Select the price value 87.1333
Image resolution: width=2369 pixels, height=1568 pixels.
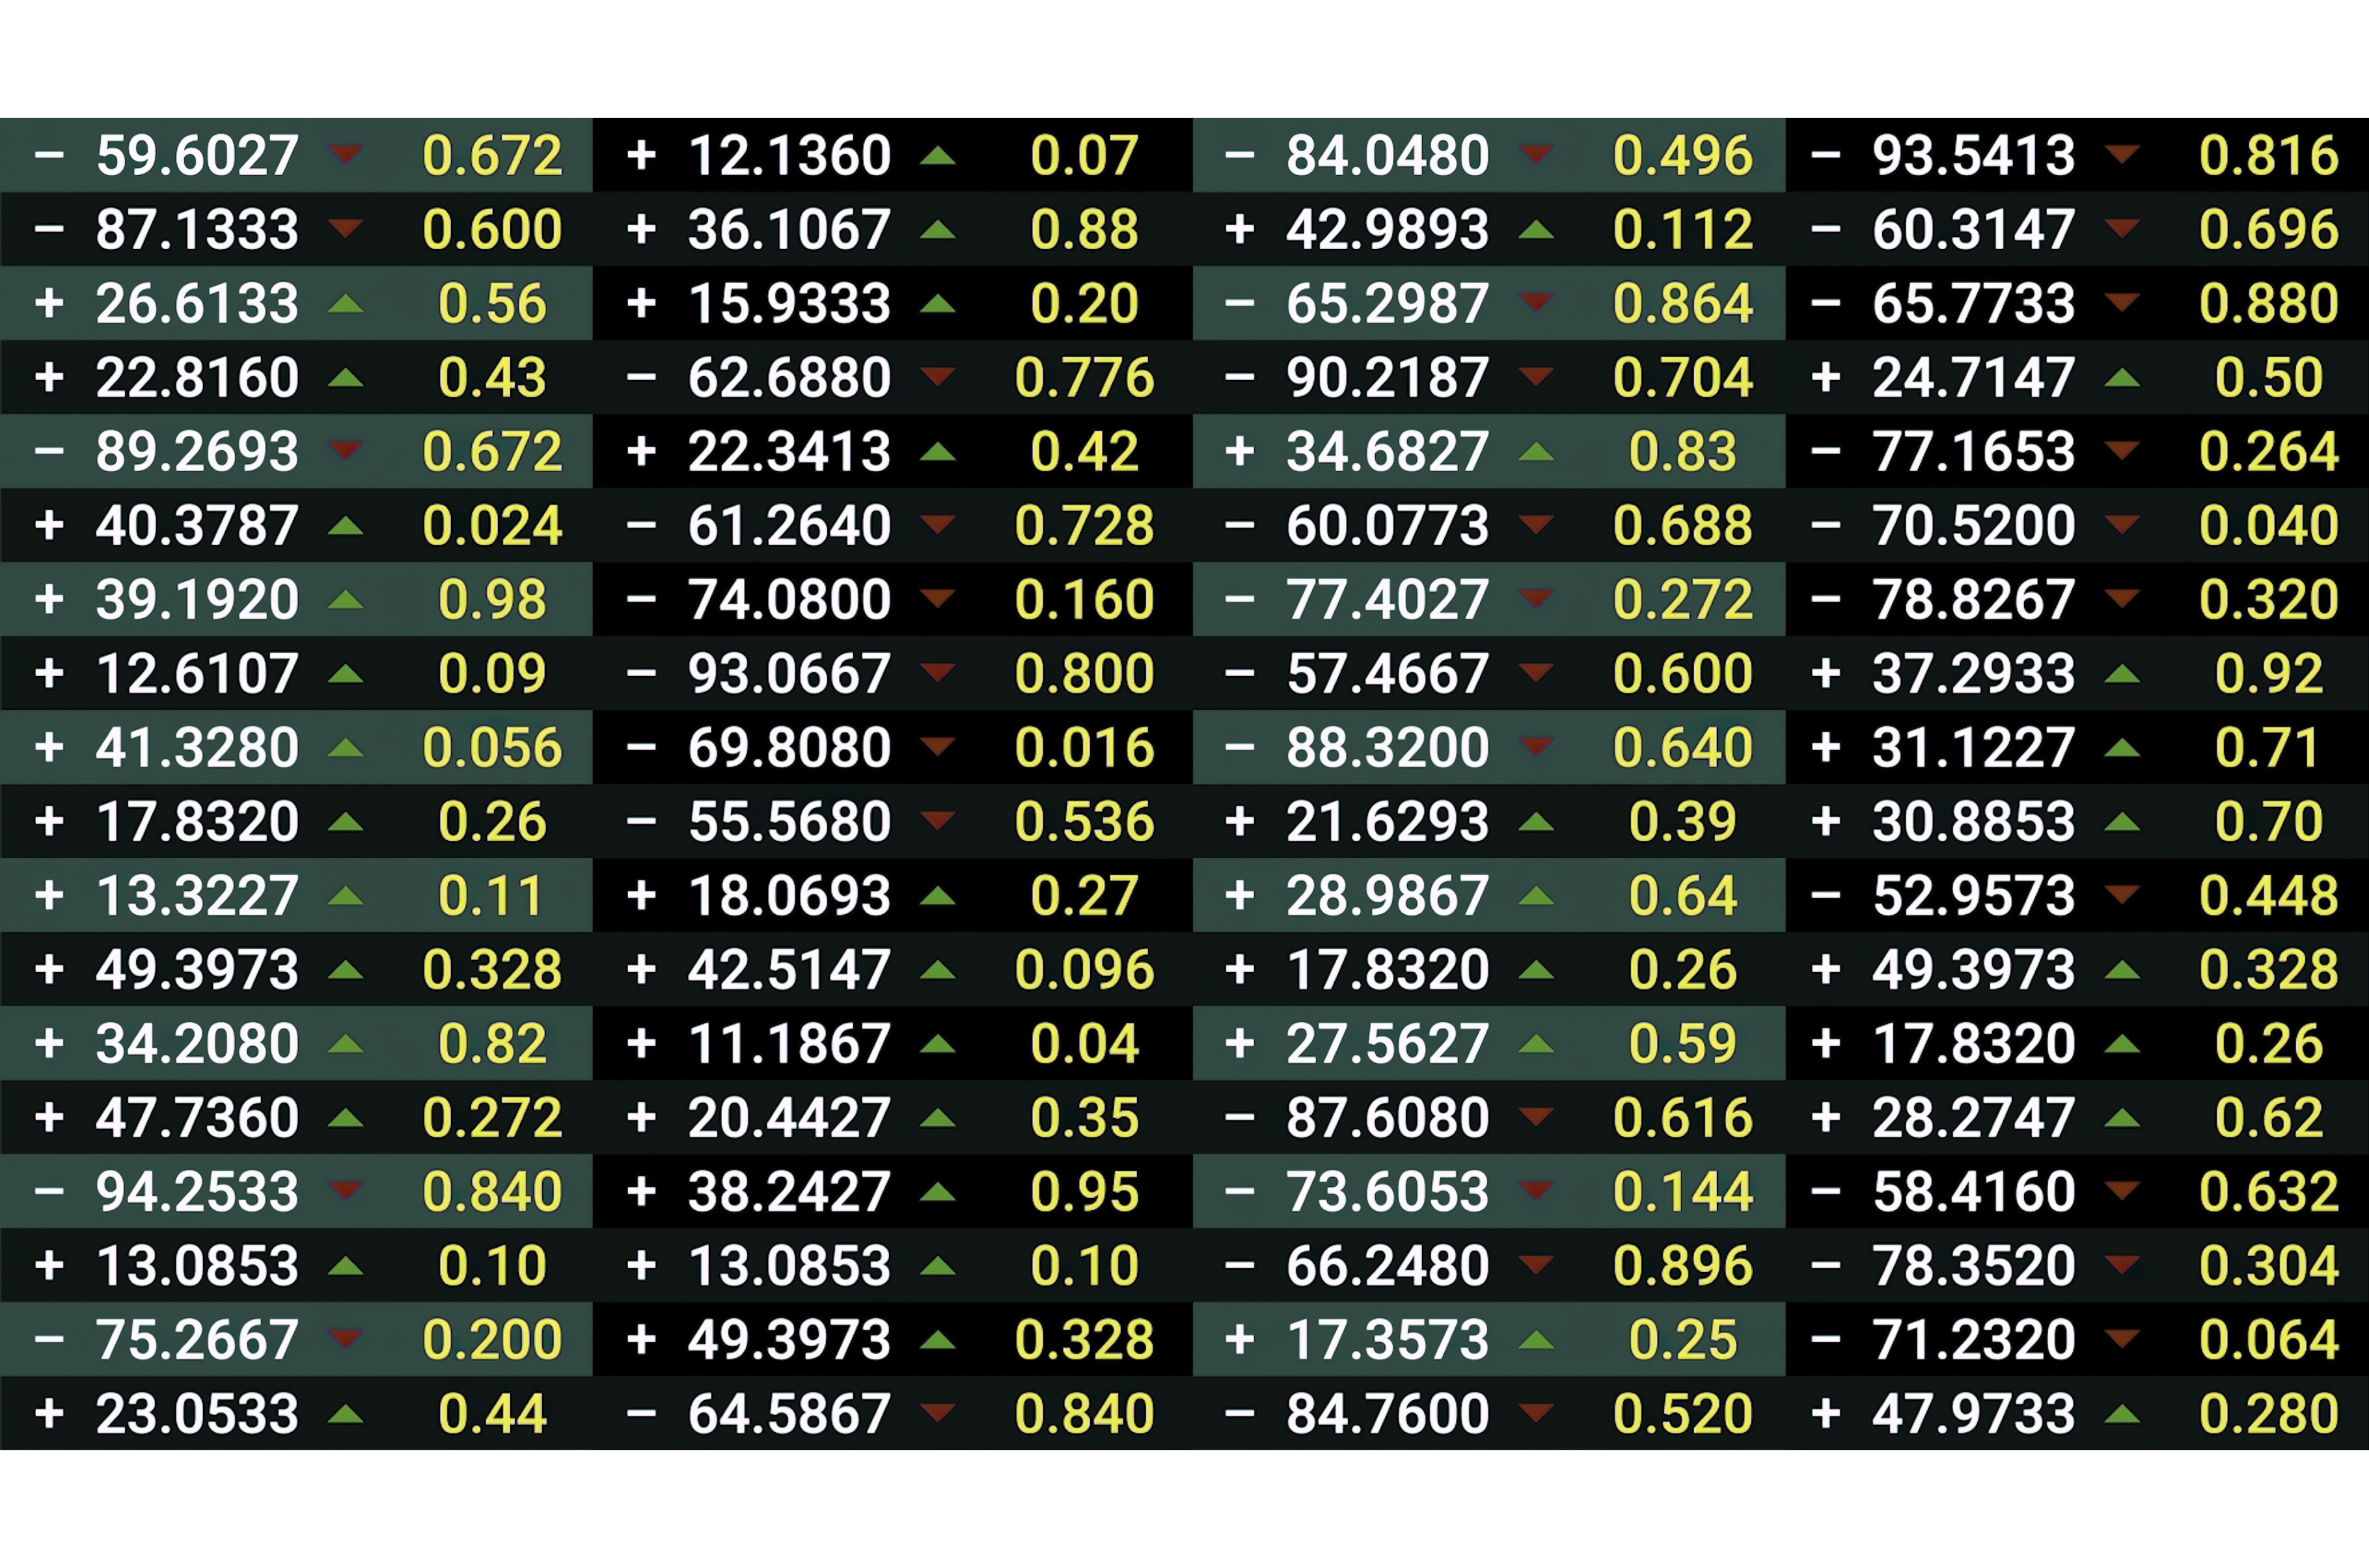click(x=197, y=229)
